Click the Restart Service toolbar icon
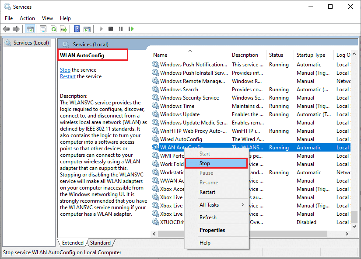361x259 pixels. click(x=131, y=29)
